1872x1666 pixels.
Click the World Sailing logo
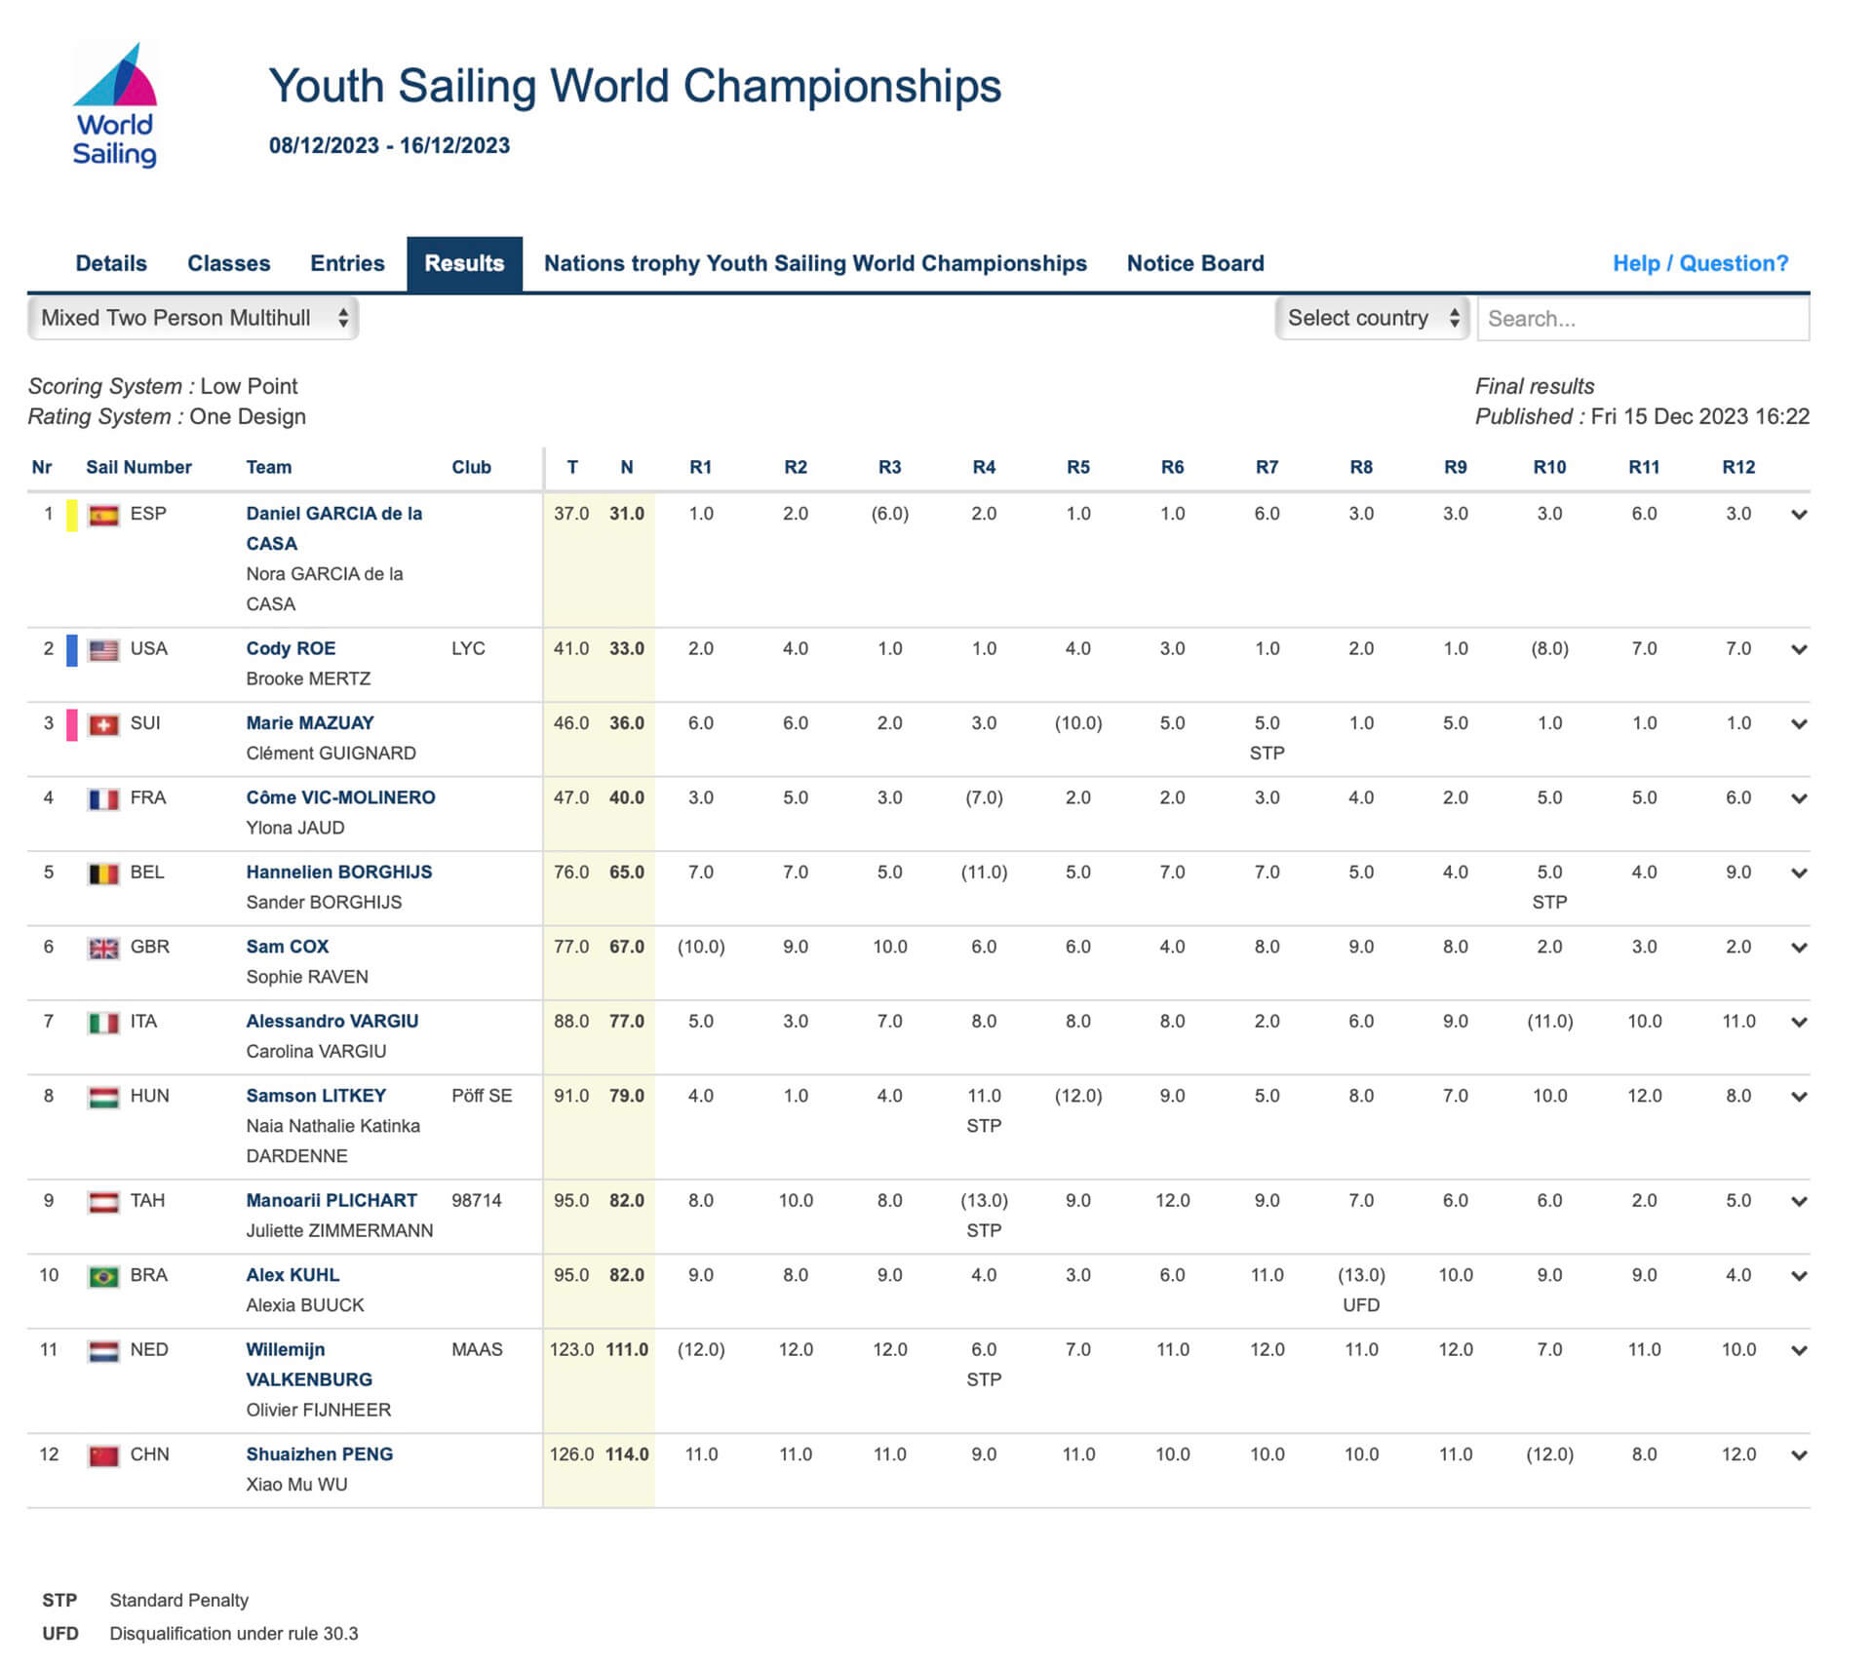pyautogui.click(x=115, y=105)
